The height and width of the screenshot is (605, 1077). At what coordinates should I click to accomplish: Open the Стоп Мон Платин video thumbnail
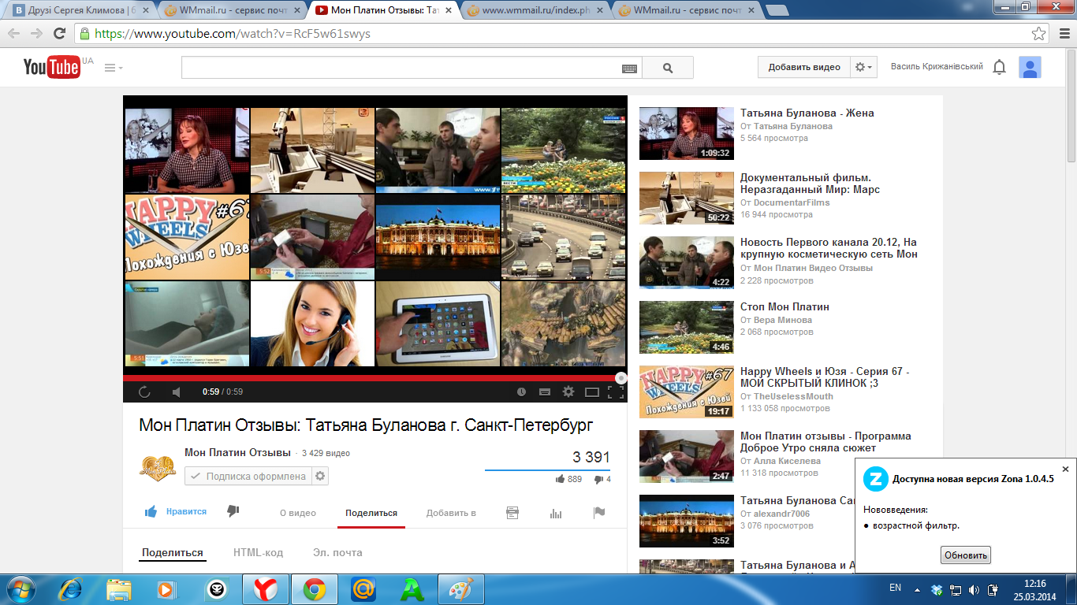[x=686, y=327]
